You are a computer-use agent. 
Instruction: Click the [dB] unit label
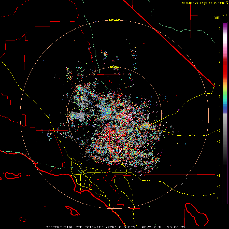pos(217,18)
